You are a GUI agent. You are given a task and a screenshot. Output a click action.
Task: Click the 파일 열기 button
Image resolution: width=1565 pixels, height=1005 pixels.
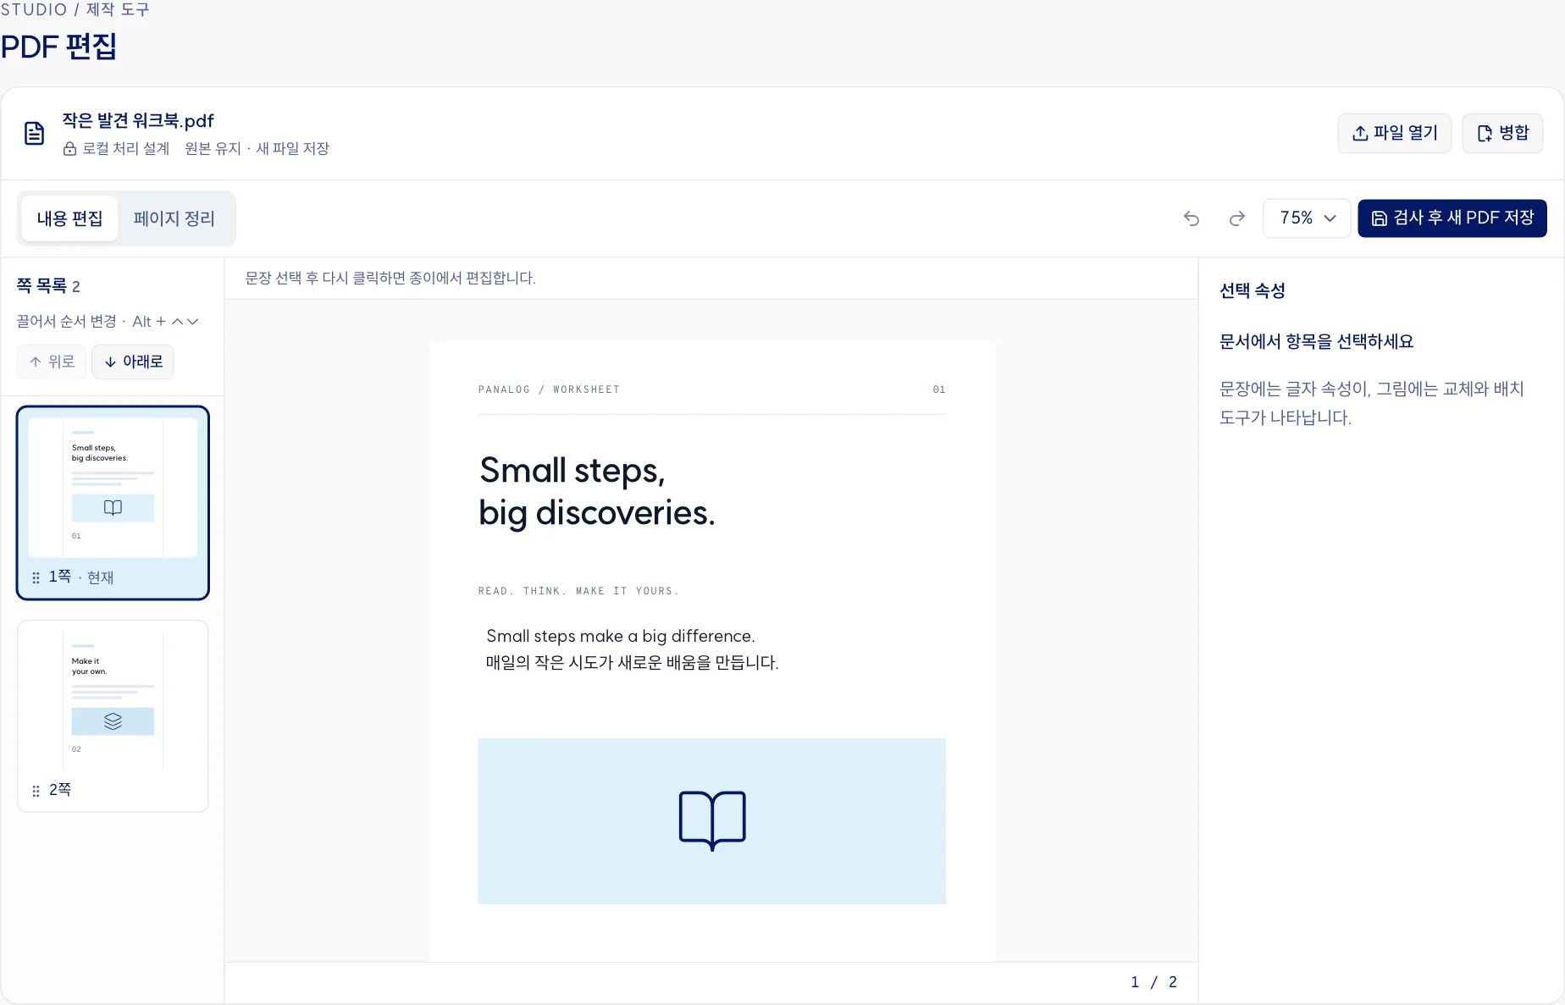(x=1395, y=133)
